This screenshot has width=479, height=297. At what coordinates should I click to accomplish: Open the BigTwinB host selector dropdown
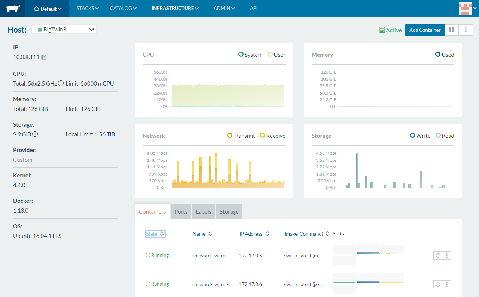[x=64, y=29]
